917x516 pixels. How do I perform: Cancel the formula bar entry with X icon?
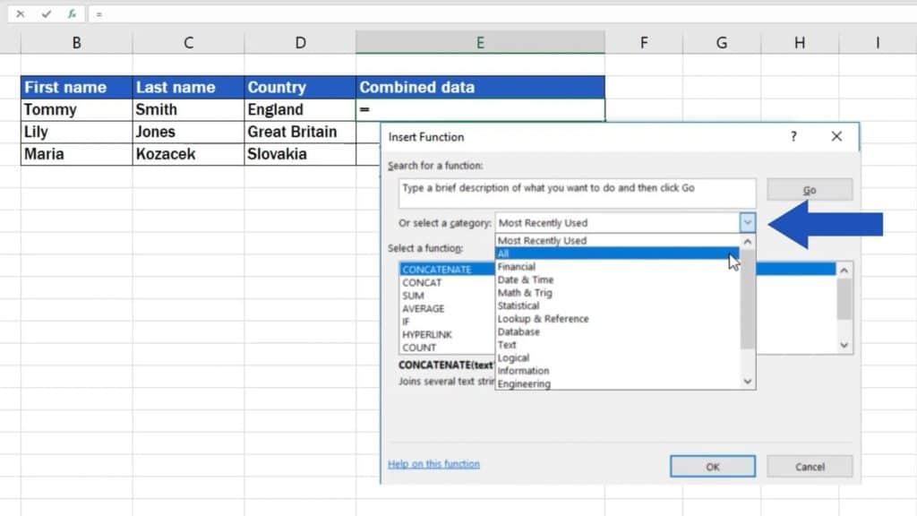coord(21,14)
